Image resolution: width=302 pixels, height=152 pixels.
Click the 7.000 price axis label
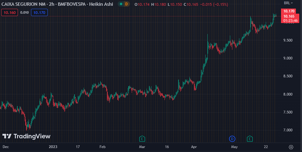288,130
